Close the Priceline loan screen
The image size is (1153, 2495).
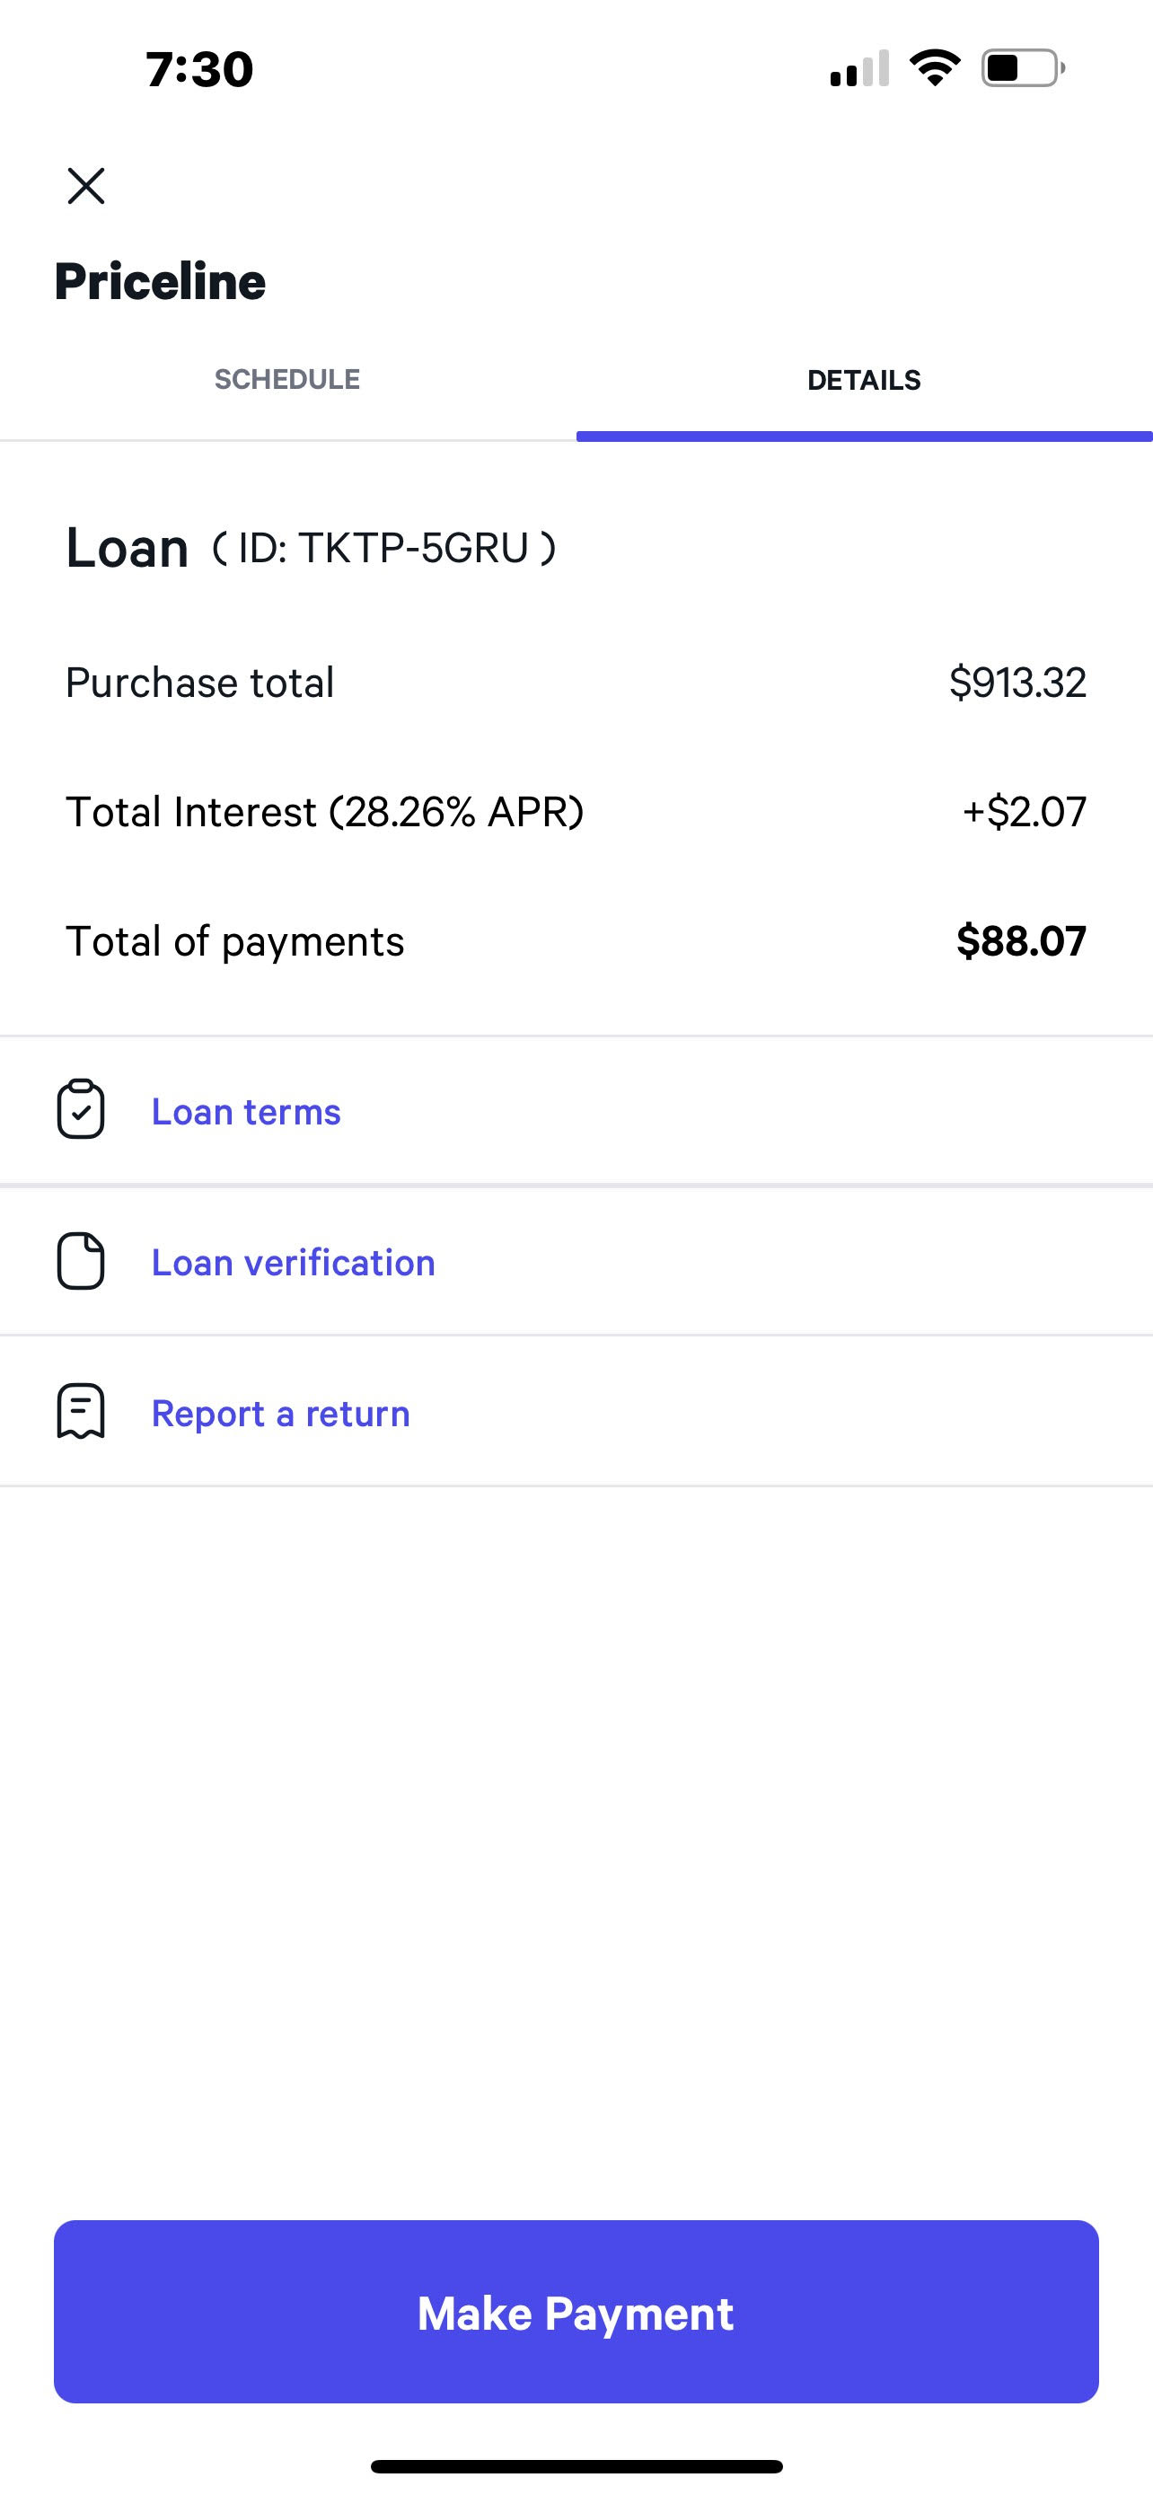coord(86,186)
